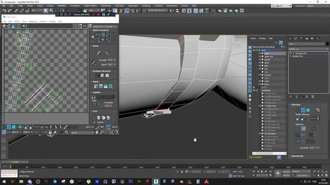Click the Redo arrow in main toolbar
Screen dimensions: 330x185
tap(10, 11)
